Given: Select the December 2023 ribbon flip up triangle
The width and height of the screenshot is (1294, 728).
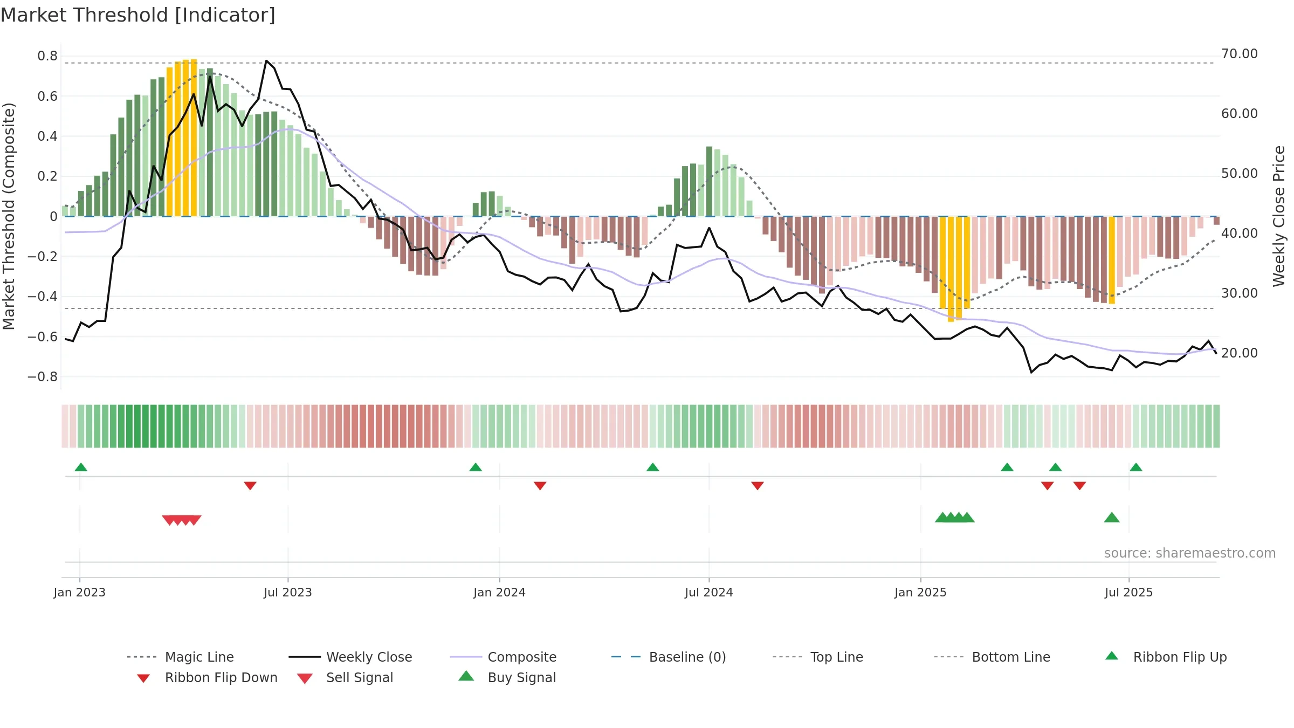Looking at the screenshot, I should click(x=476, y=467).
